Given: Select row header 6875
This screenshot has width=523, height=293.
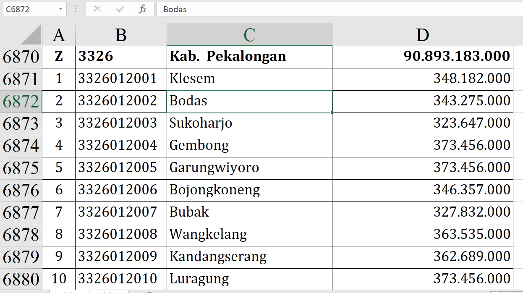Looking at the screenshot, I should coord(21,168).
